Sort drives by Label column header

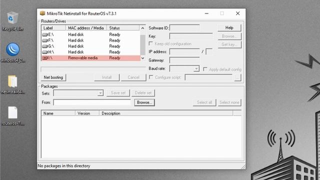pyautogui.click(x=53, y=28)
